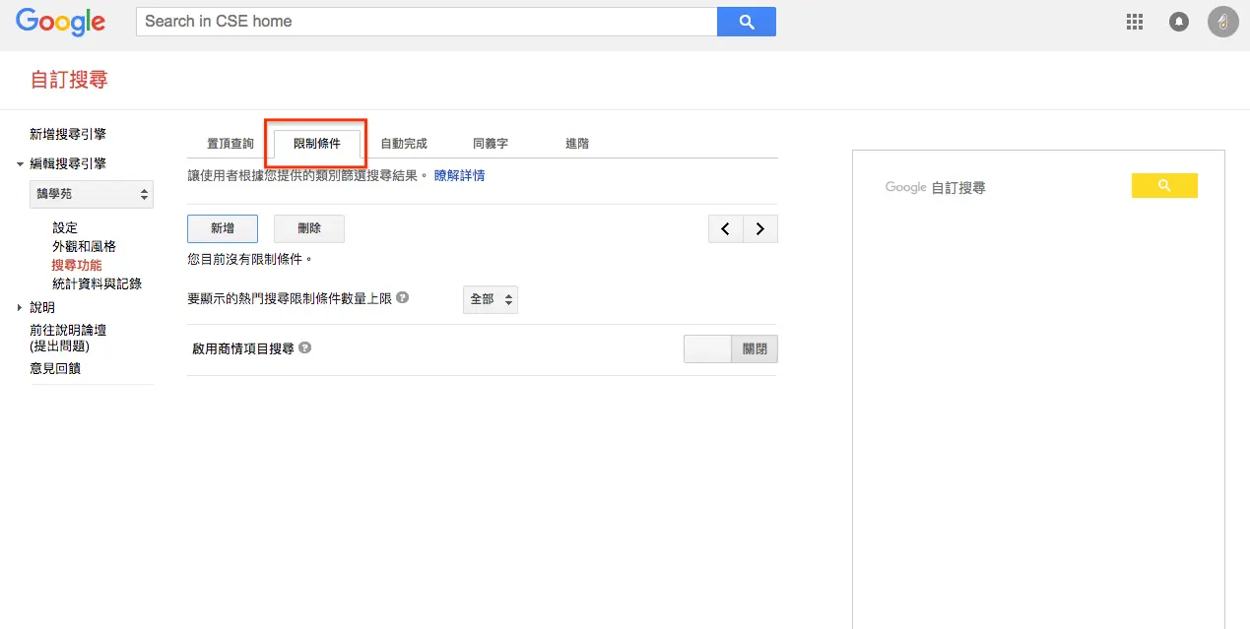Screen dimensions: 1250x629
Task: Select the 限制條件 tab
Action: point(317,144)
